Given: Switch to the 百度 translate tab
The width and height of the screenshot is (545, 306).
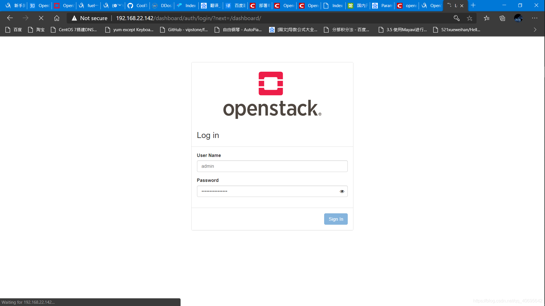Looking at the screenshot, I should (236, 6).
